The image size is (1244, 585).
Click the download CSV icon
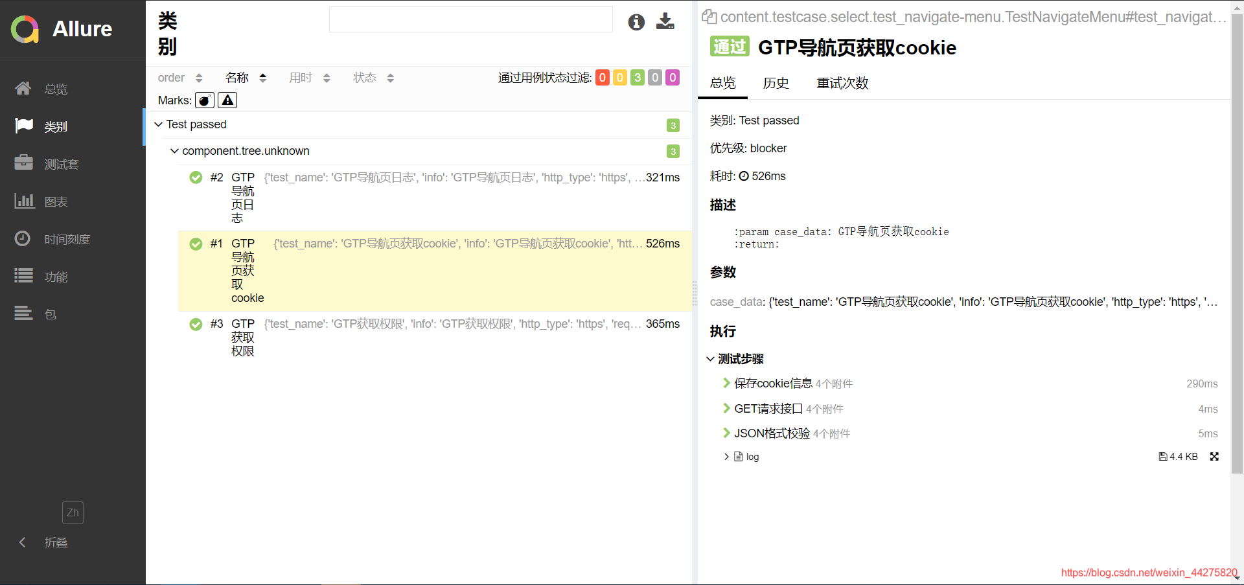point(665,22)
